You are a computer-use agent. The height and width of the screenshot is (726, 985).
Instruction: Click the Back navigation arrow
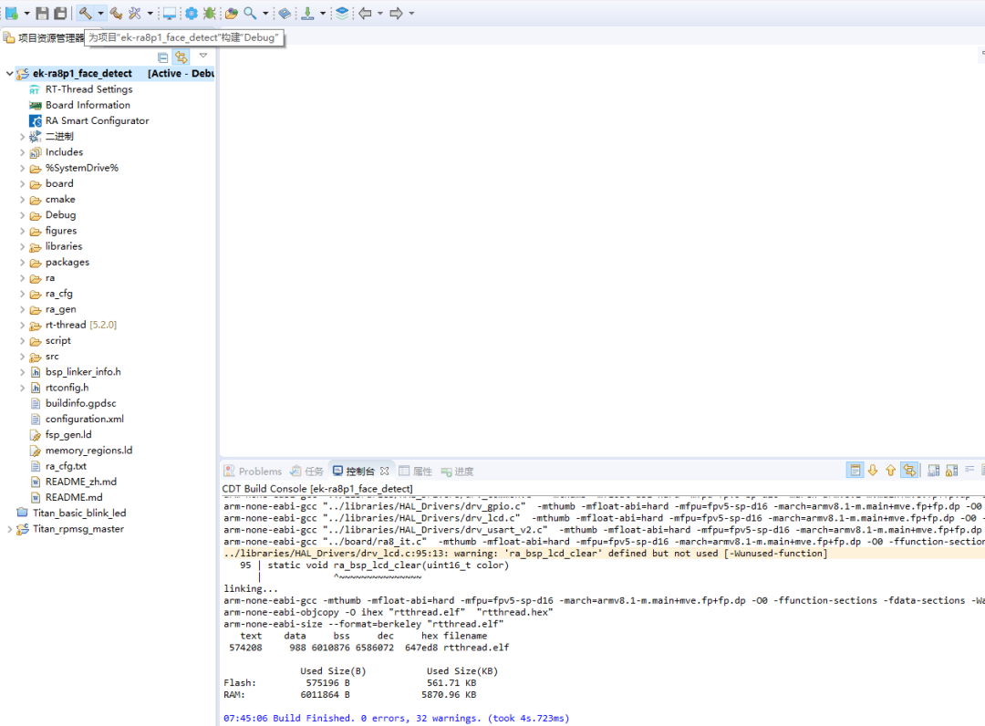365,13
